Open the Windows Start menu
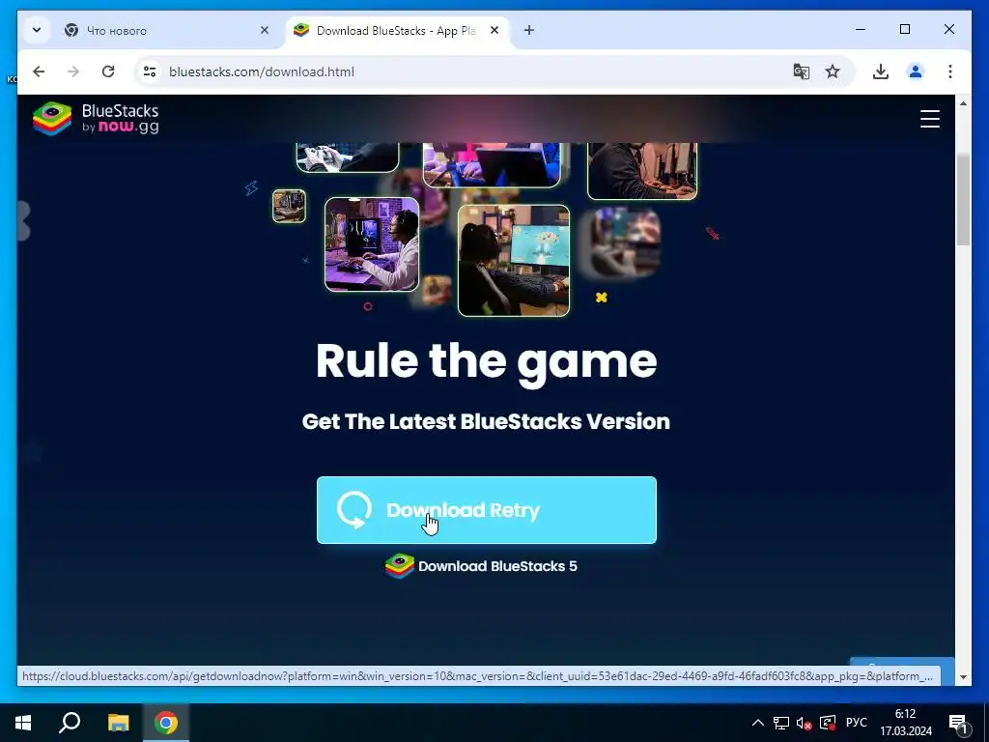Image resolution: width=989 pixels, height=742 pixels. pyautogui.click(x=23, y=723)
